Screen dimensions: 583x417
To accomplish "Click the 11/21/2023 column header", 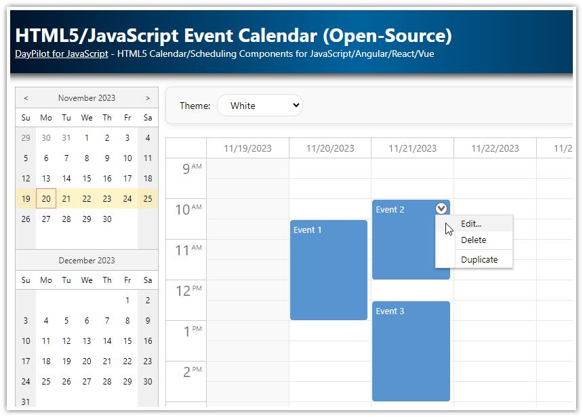I will pos(411,148).
